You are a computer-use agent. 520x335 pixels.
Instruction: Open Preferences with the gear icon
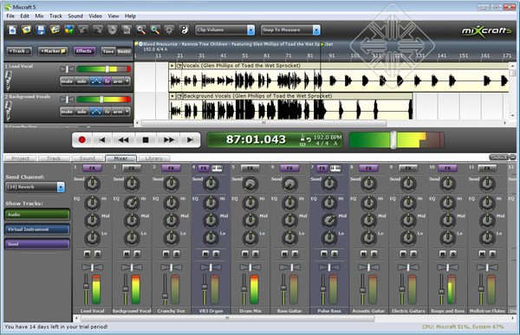coord(169,30)
